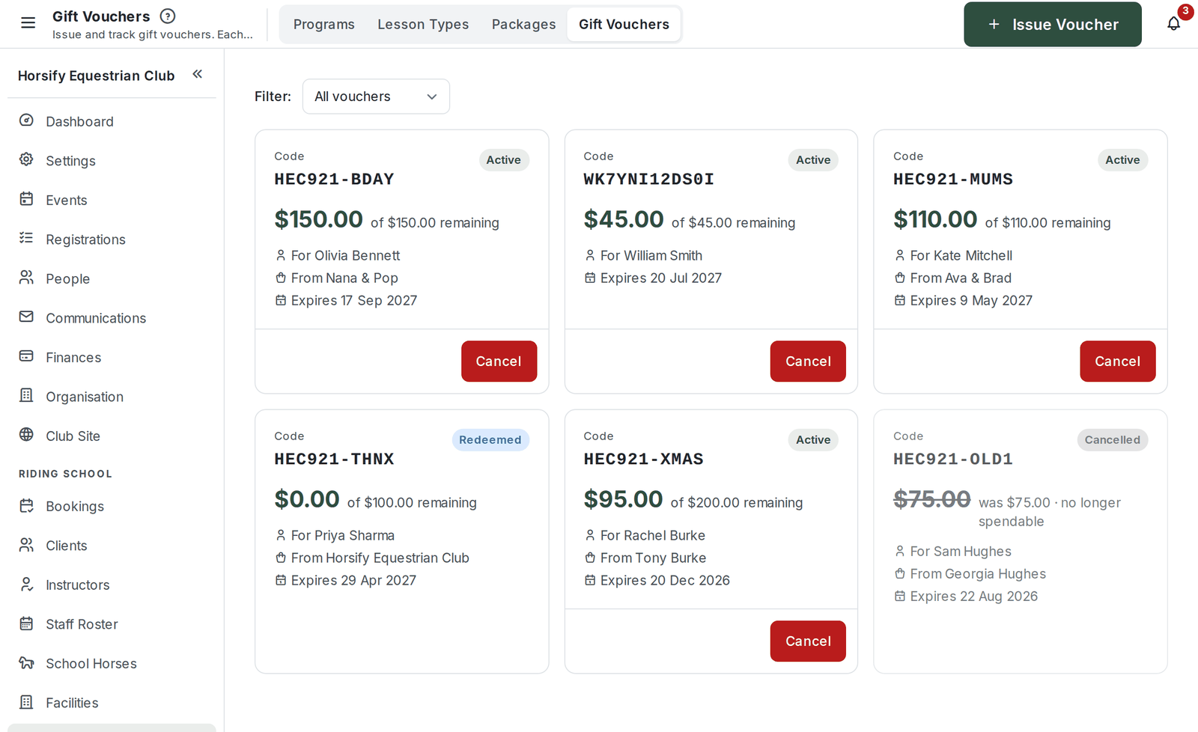1198x732 pixels.
Task: Click the voucher code HEC921-OLD1
Action: (x=952, y=459)
